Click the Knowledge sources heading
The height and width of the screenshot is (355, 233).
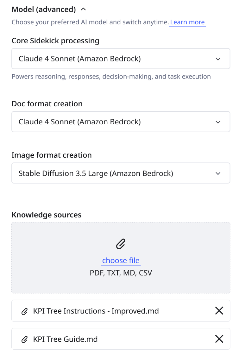(47, 215)
